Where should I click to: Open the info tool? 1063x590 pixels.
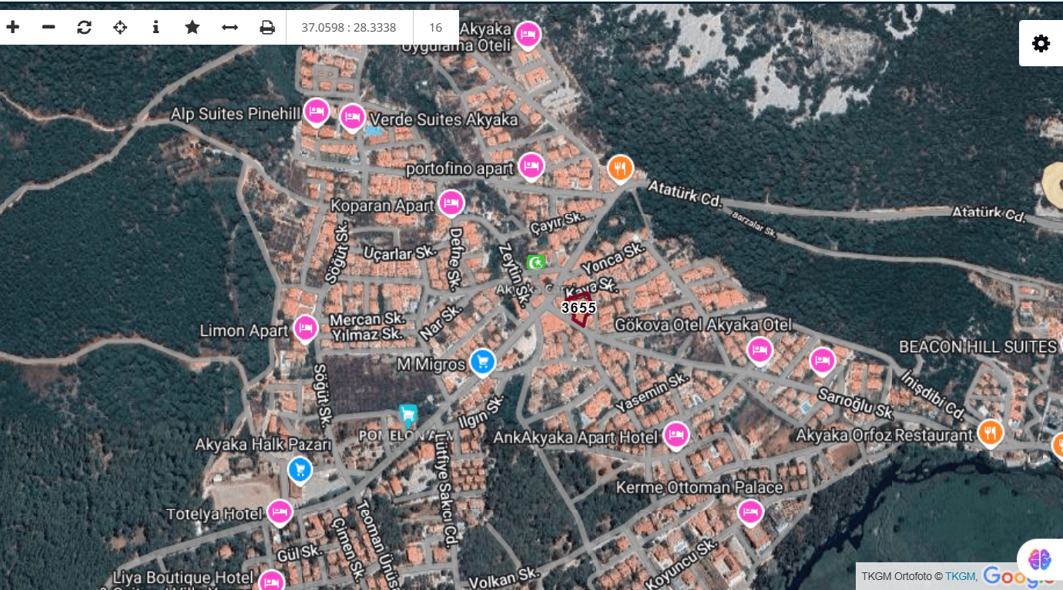tap(156, 28)
